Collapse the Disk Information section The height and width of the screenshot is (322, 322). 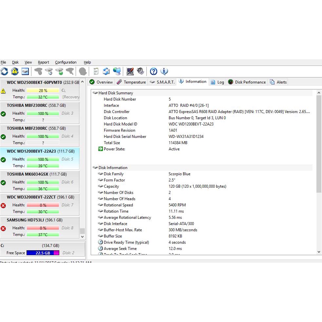tap(95, 168)
